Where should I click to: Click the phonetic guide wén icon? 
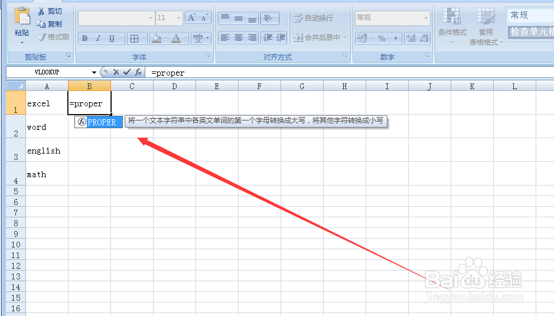(198, 38)
